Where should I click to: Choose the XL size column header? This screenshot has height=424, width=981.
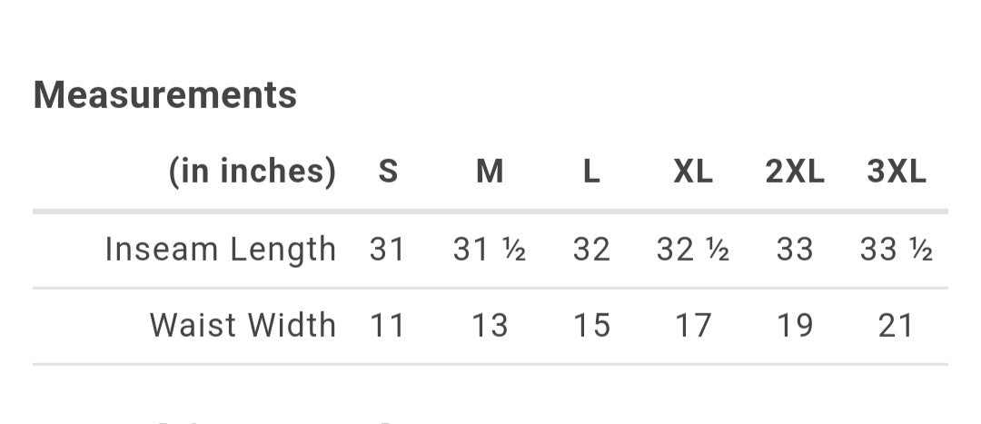(x=693, y=172)
